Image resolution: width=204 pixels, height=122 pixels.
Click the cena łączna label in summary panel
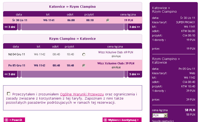160,110
